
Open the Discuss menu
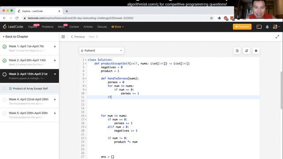(x=102, y=26)
